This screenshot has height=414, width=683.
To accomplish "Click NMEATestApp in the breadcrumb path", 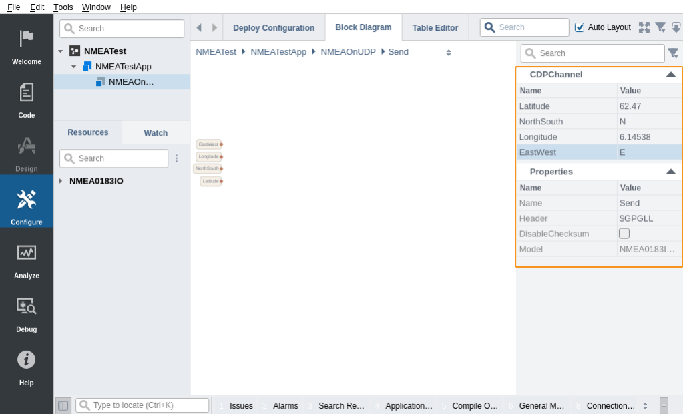I will point(278,52).
